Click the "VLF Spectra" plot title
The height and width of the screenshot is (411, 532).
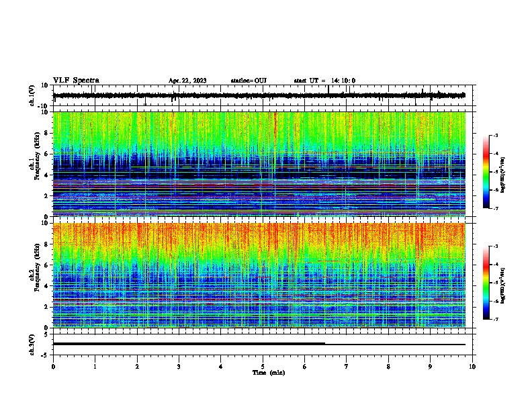pos(76,81)
